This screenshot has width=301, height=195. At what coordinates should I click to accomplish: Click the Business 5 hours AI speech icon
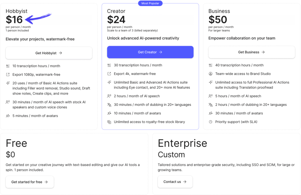pos(210,96)
